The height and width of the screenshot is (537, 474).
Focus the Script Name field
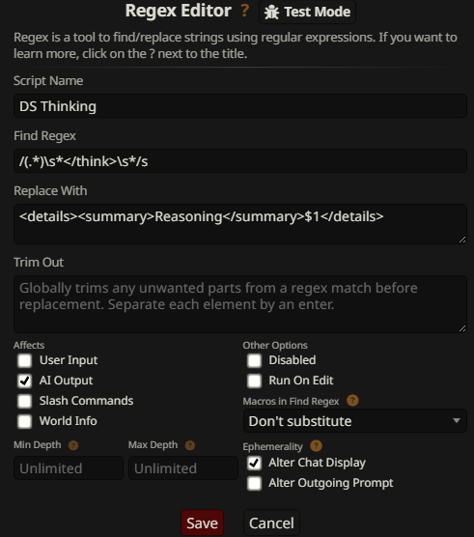click(240, 106)
